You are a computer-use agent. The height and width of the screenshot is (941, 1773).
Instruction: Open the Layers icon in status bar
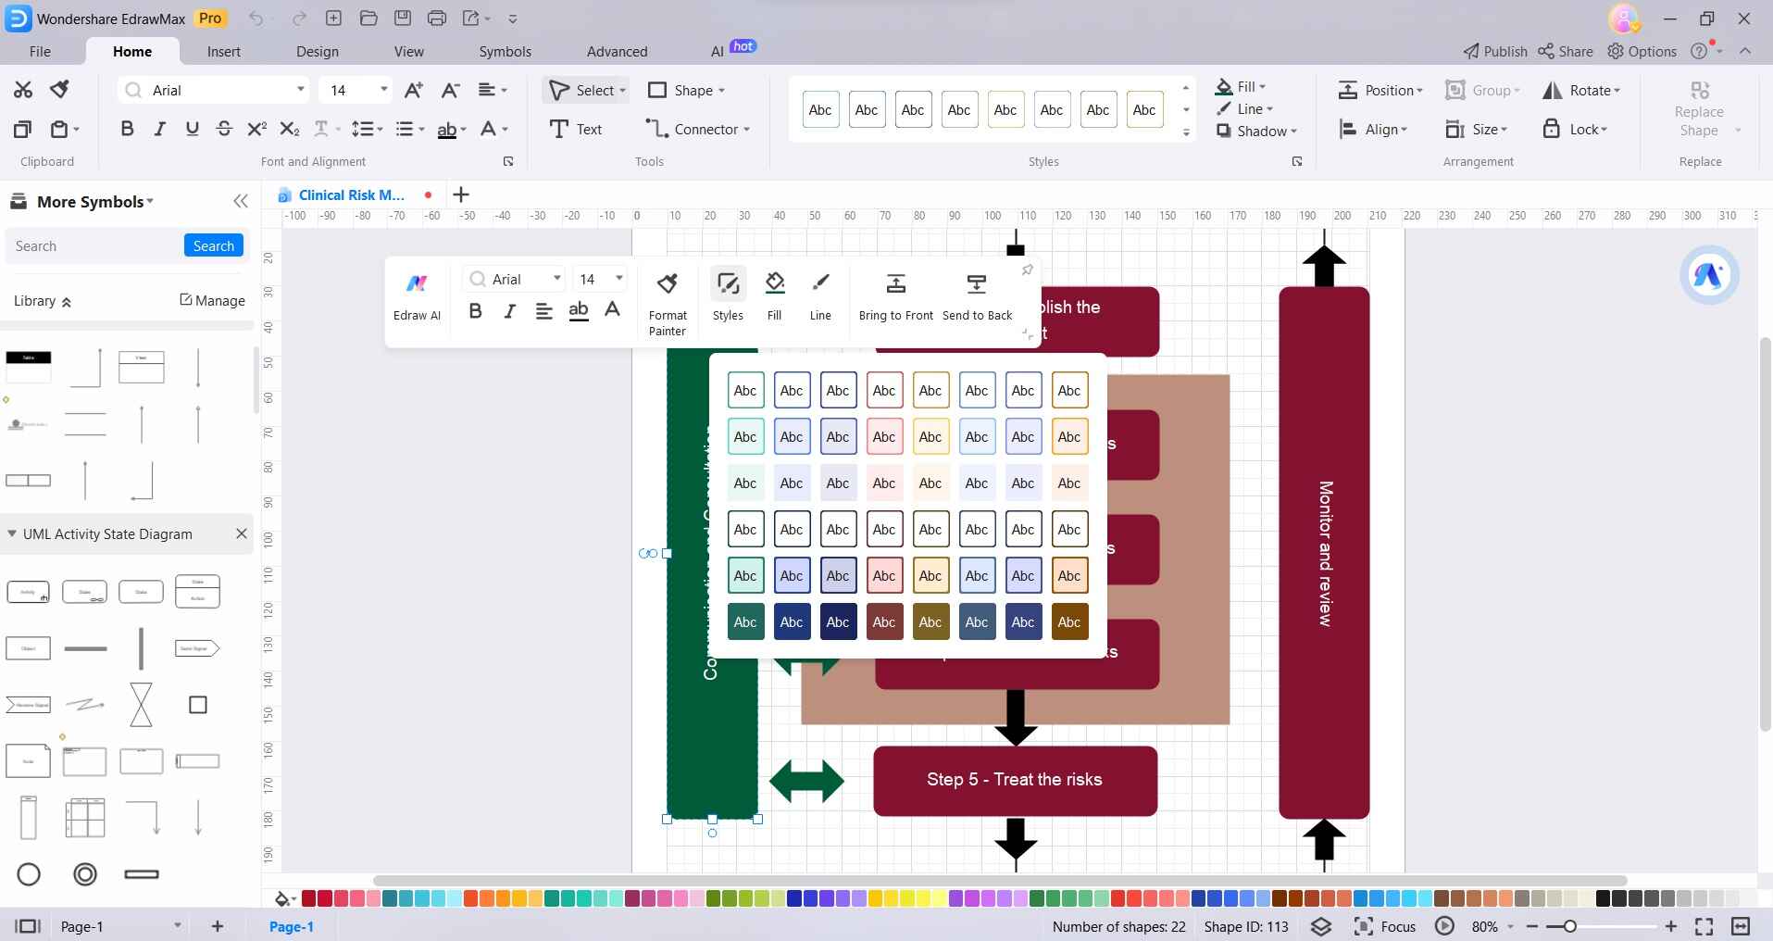pos(1321,926)
